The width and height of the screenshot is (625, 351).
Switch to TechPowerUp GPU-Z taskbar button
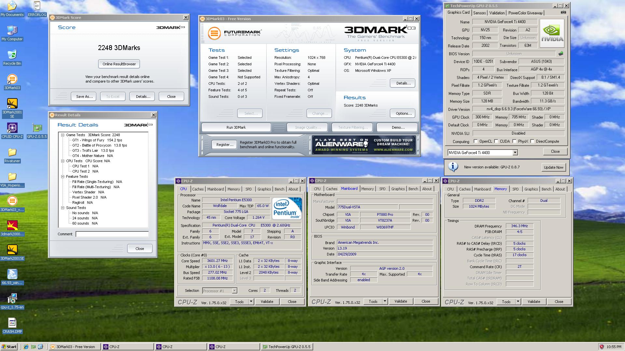pyautogui.click(x=286, y=347)
